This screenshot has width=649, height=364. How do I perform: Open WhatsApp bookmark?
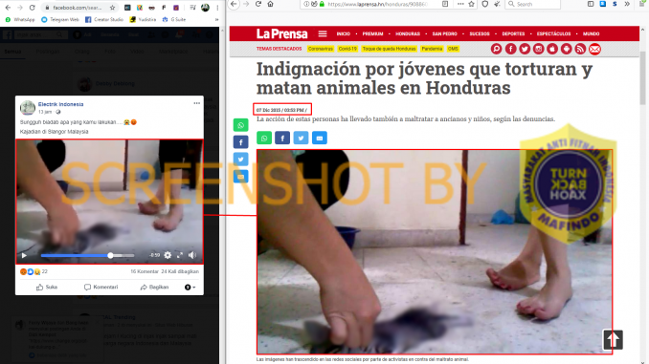point(20,19)
